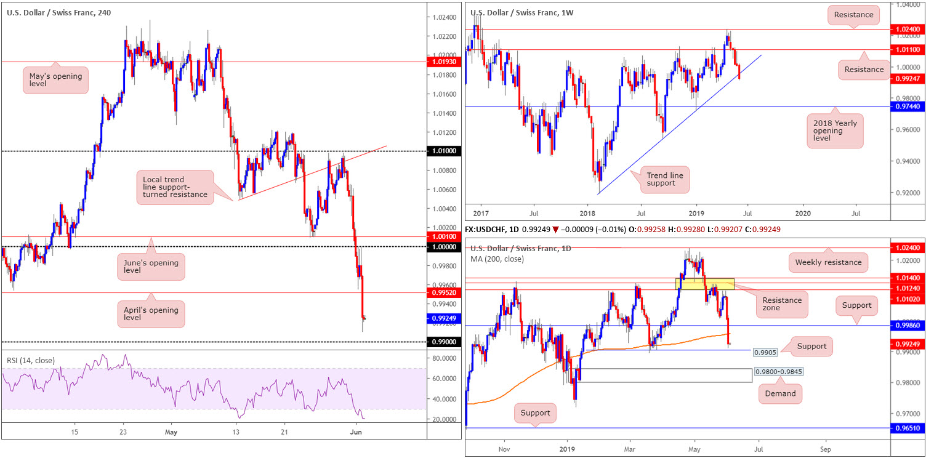
Task: Click the 'U.S. Dollar / Swiss Franc, 1W' chart title
Action: point(523,12)
